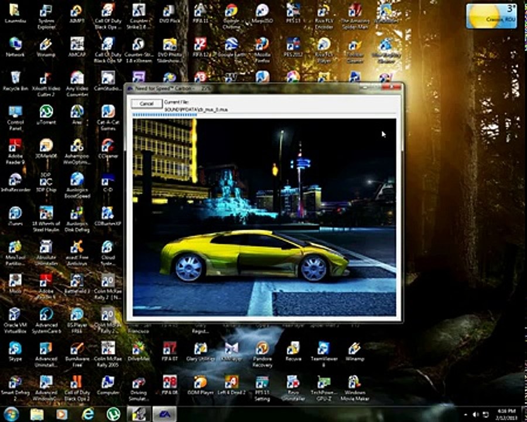Select the Recycle Bin icon
The width and height of the screenshot is (527, 422).
click(15, 81)
